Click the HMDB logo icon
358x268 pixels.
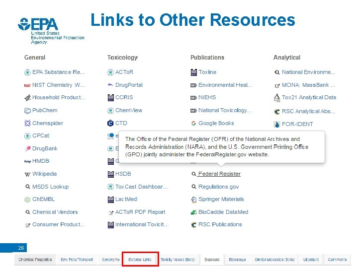tap(27, 161)
